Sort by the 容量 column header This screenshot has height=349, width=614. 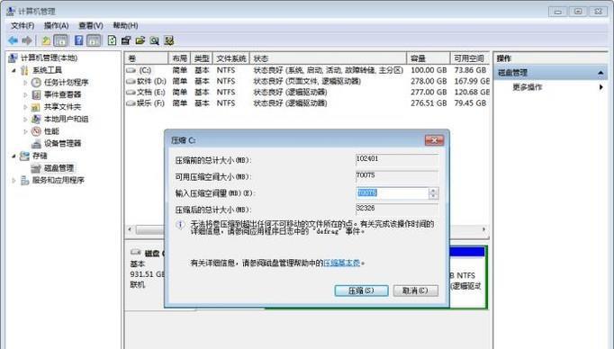(x=428, y=58)
